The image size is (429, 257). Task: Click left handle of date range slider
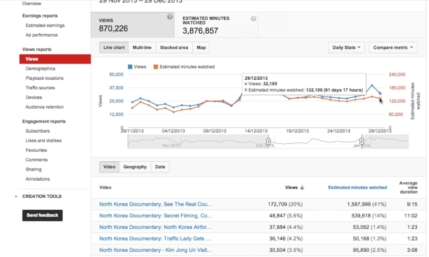pos(269,141)
